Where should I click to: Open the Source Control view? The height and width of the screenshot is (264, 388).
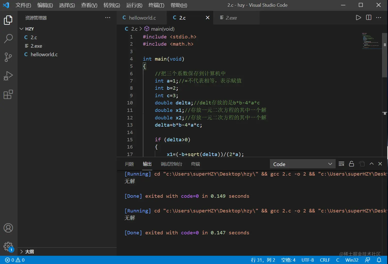8,57
